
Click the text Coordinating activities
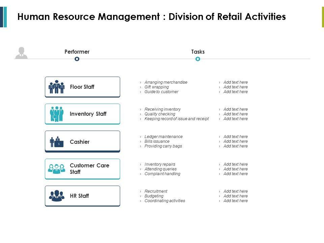click(165, 201)
